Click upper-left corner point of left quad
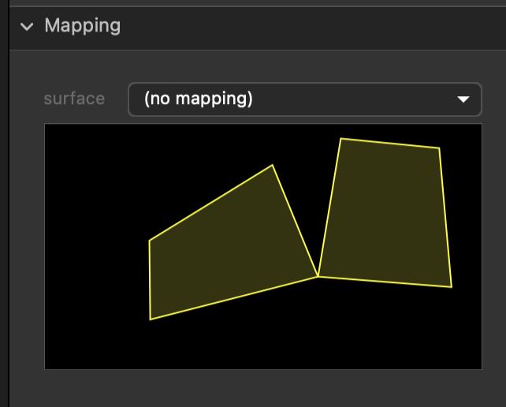The image size is (506, 407). 150,241
